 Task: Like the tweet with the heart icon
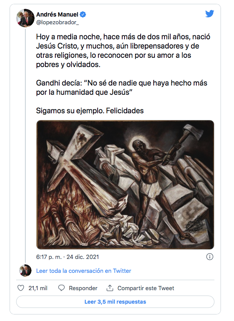click(21, 288)
